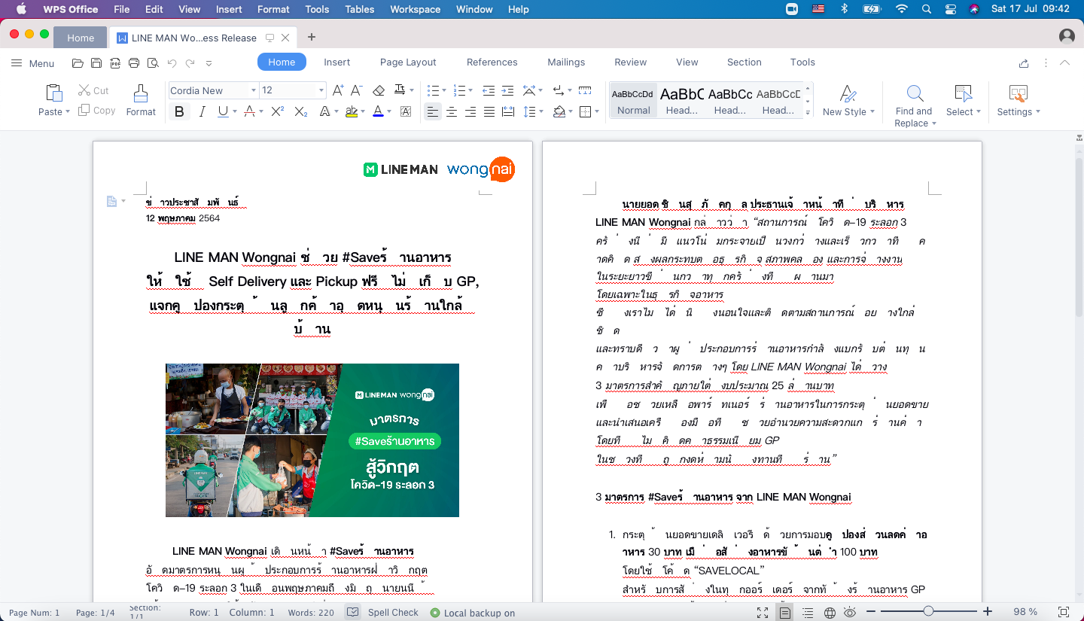Switch to the Review ribbon tab
The image size is (1084, 621).
point(631,62)
